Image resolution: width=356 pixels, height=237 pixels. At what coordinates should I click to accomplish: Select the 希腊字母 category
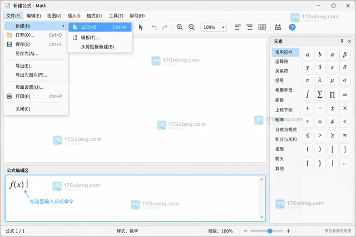pyautogui.click(x=284, y=90)
